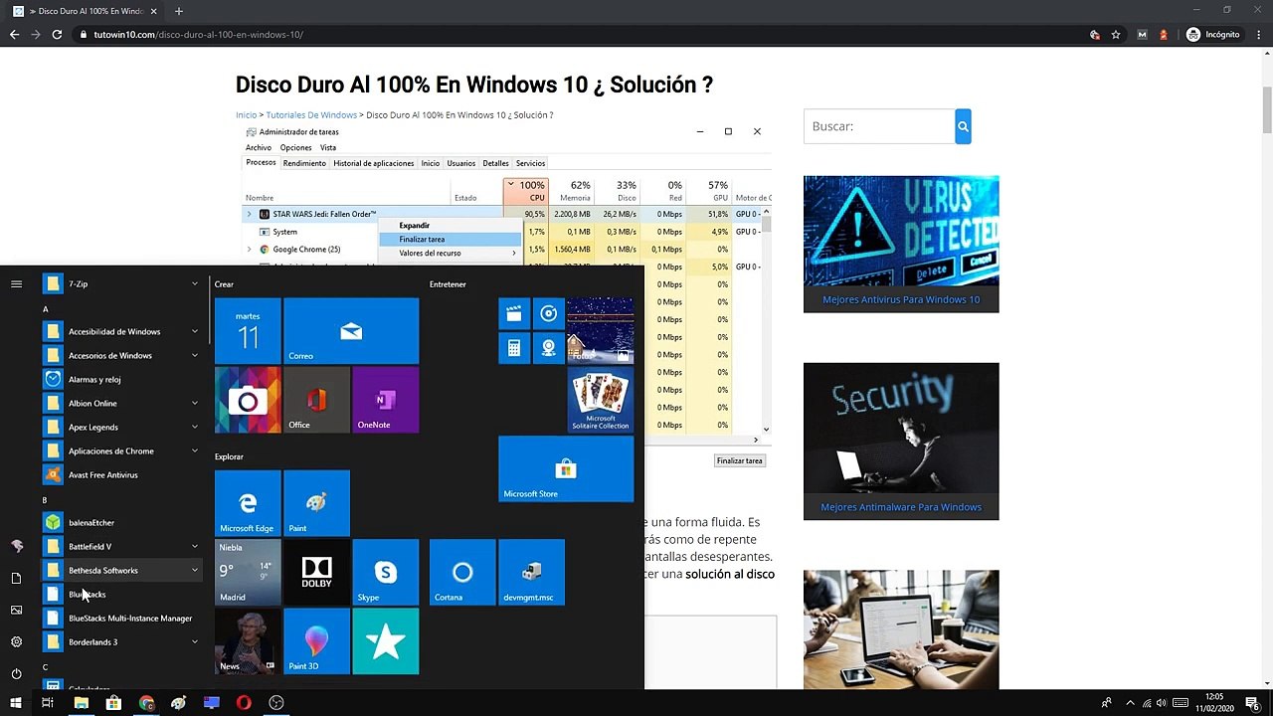Open the Dolby tile

(x=316, y=572)
